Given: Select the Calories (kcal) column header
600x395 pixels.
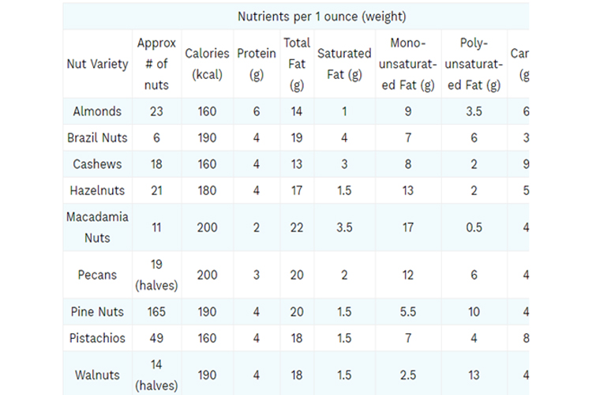Looking at the screenshot, I should click(207, 64).
